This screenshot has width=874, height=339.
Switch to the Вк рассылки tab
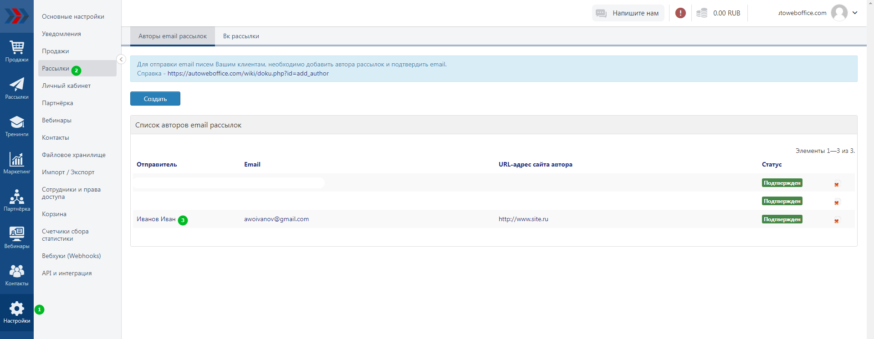tap(241, 36)
